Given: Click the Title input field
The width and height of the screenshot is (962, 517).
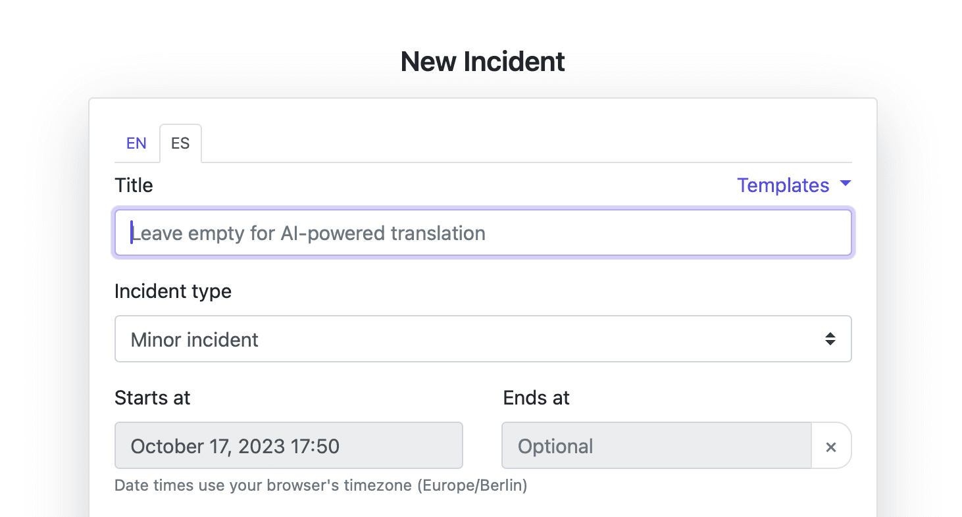Looking at the screenshot, I should (484, 233).
